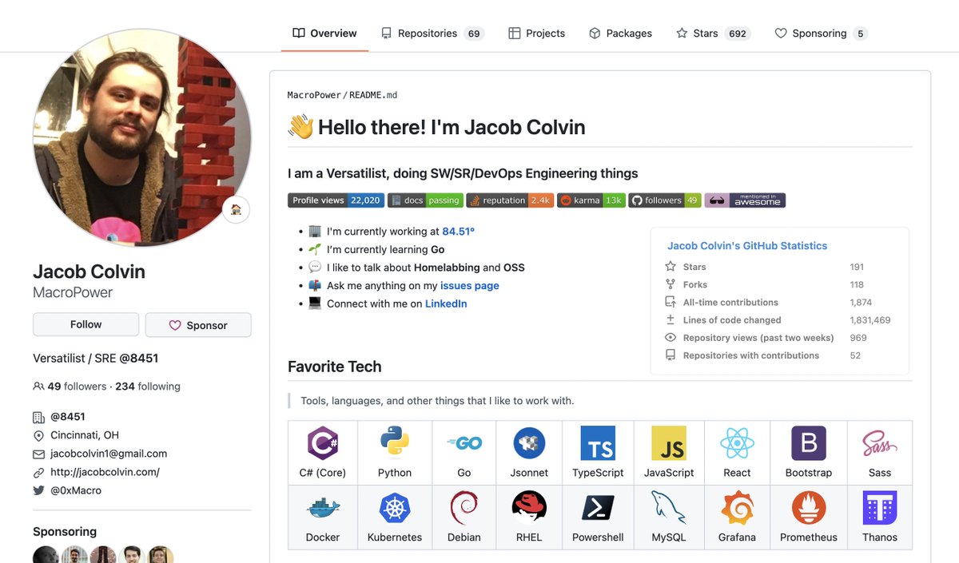
Task: Click the C# (Core) icon
Action: [323, 442]
